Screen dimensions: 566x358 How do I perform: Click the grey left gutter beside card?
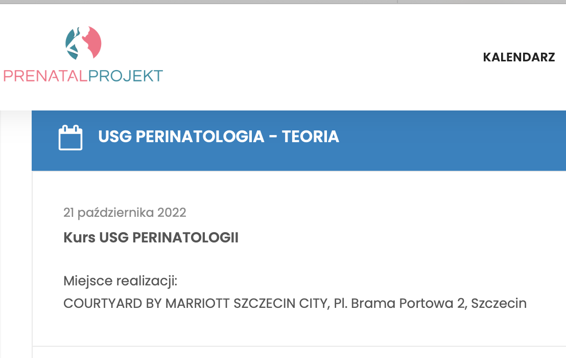pyautogui.click(x=16, y=234)
